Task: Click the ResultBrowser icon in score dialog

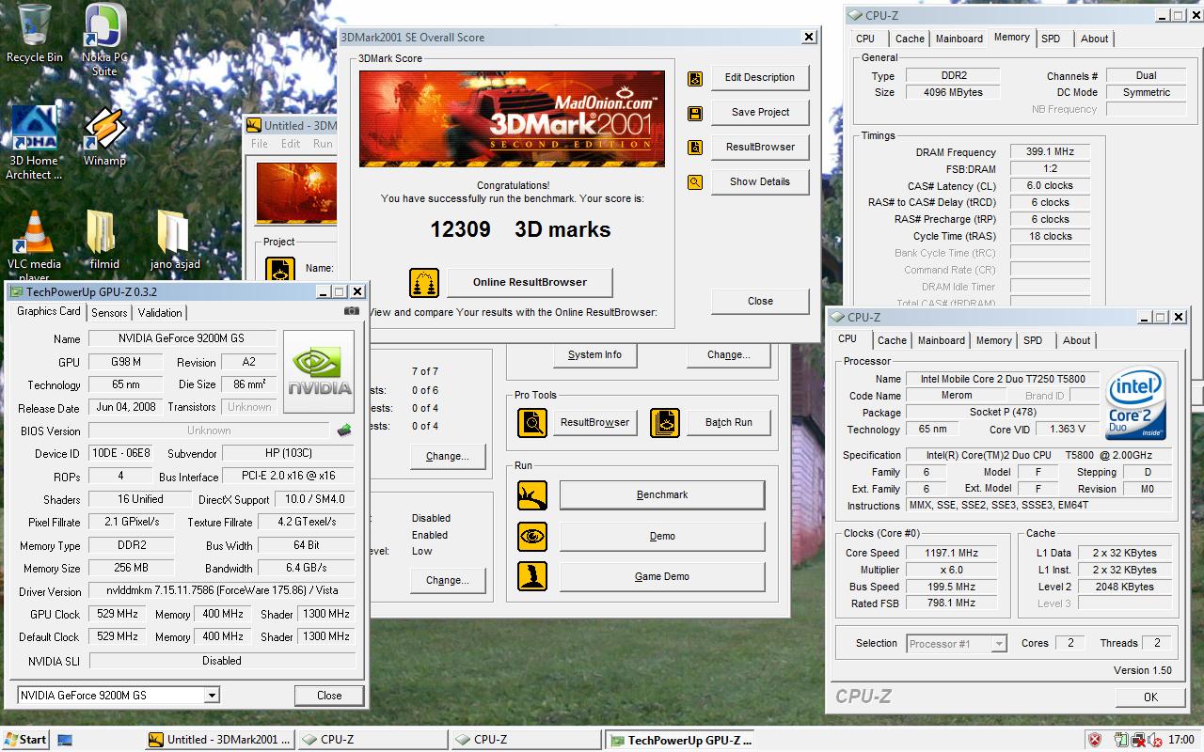Action: pos(695,148)
